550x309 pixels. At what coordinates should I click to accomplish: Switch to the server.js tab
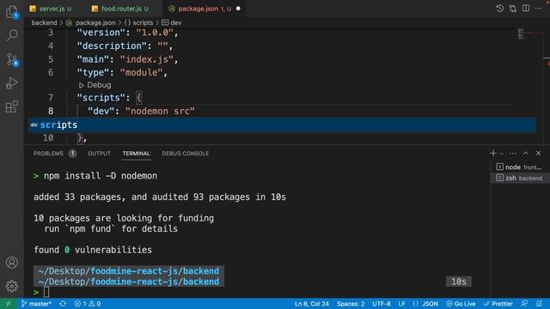(51, 9)
